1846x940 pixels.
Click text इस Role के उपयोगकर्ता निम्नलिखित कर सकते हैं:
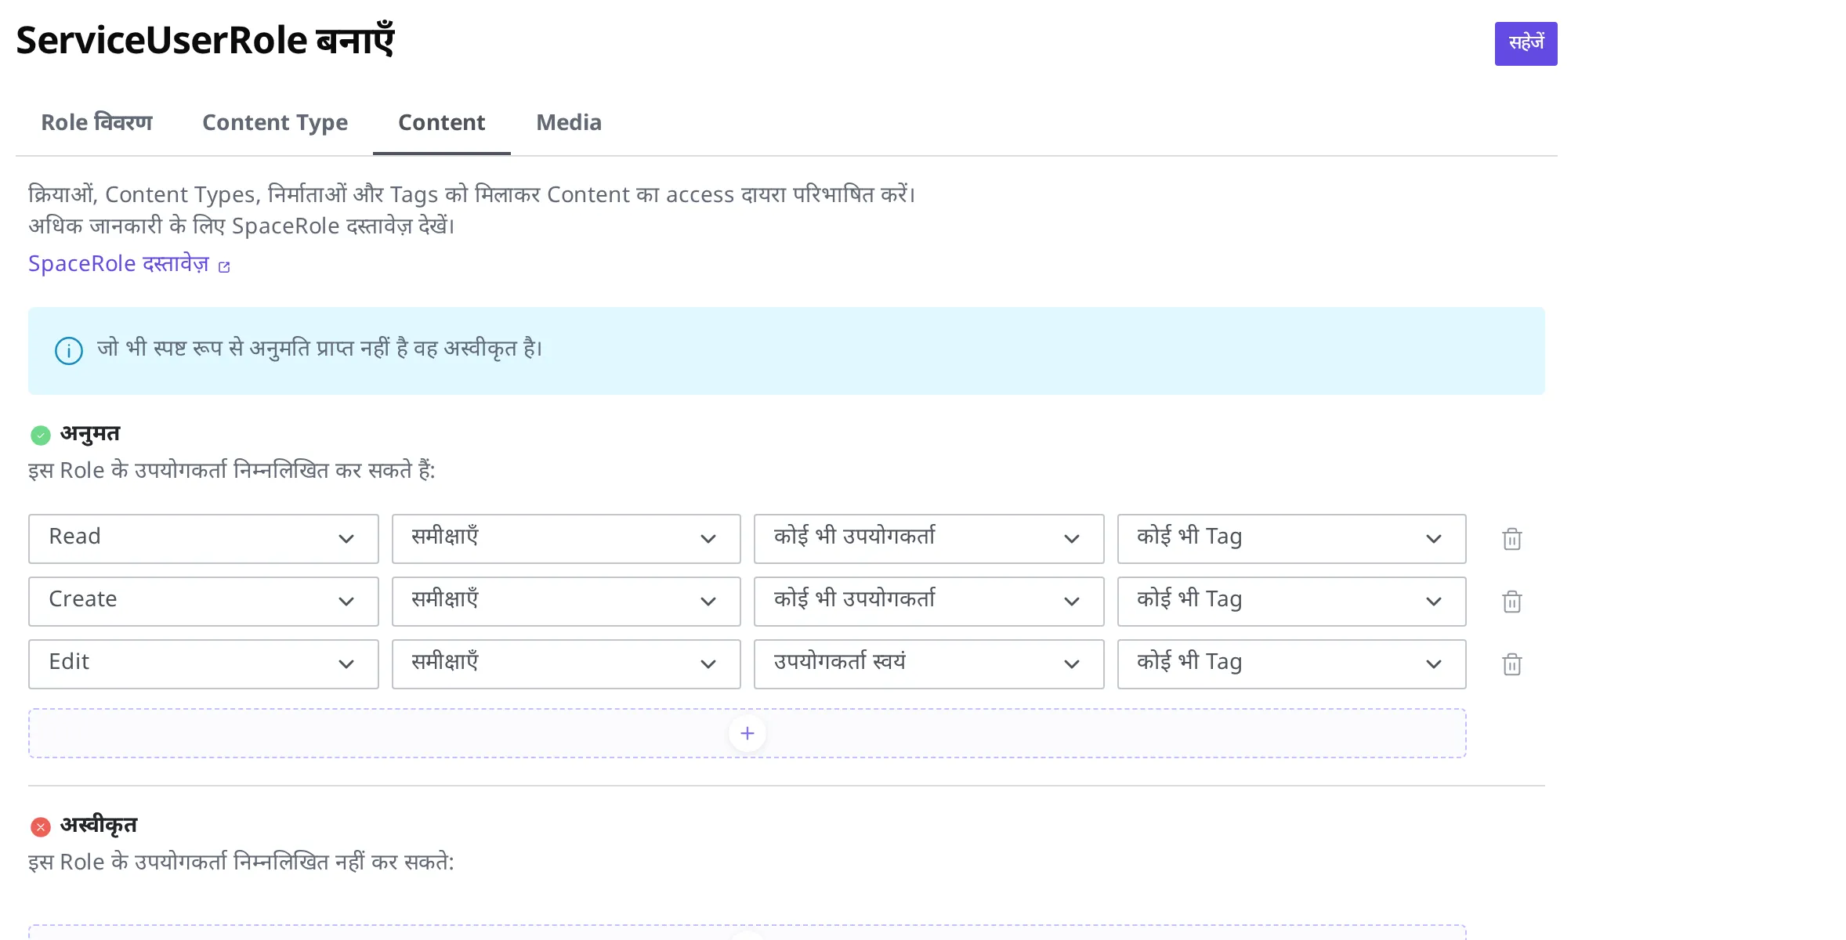(232, 470)
